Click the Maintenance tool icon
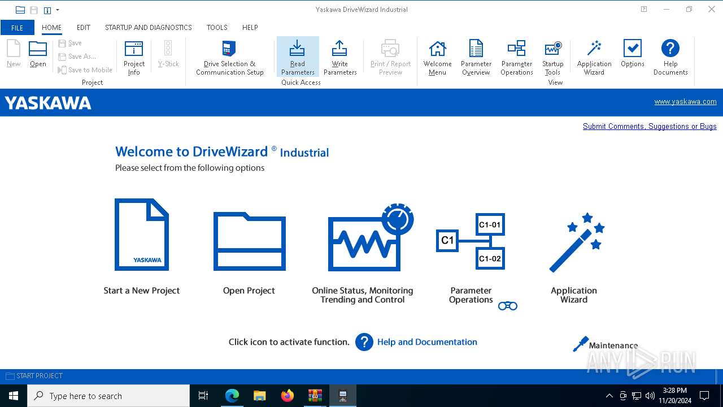 pyautogui.click(x=580, y=344)
